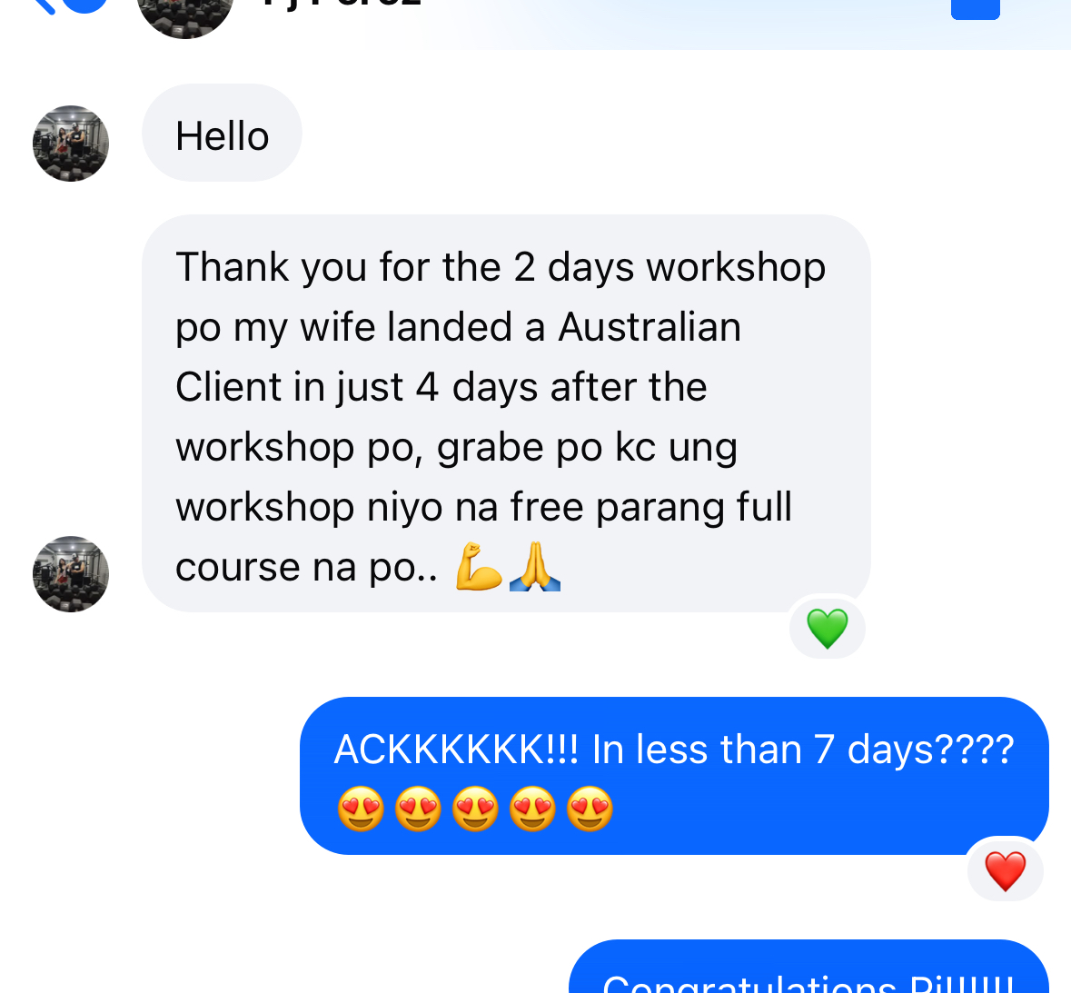Tap the word 'Australian' in the message
The height and width of the screenshot is (993, 1071).
pyautogui.click(x=650, y=327)
